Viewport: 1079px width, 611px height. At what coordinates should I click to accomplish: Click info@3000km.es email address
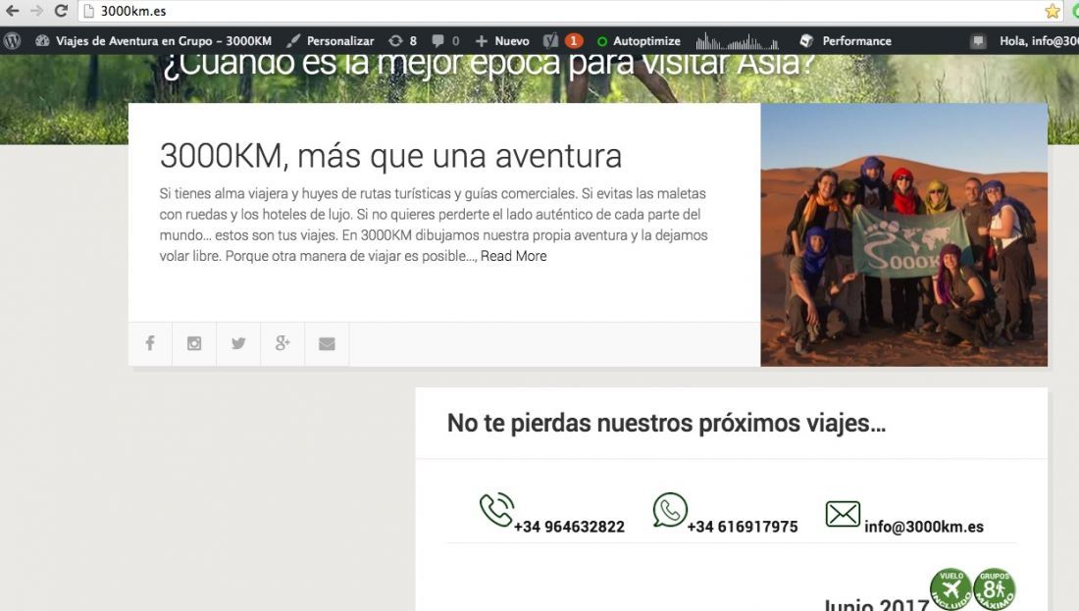pyautogui.click(x=924, y=527)
